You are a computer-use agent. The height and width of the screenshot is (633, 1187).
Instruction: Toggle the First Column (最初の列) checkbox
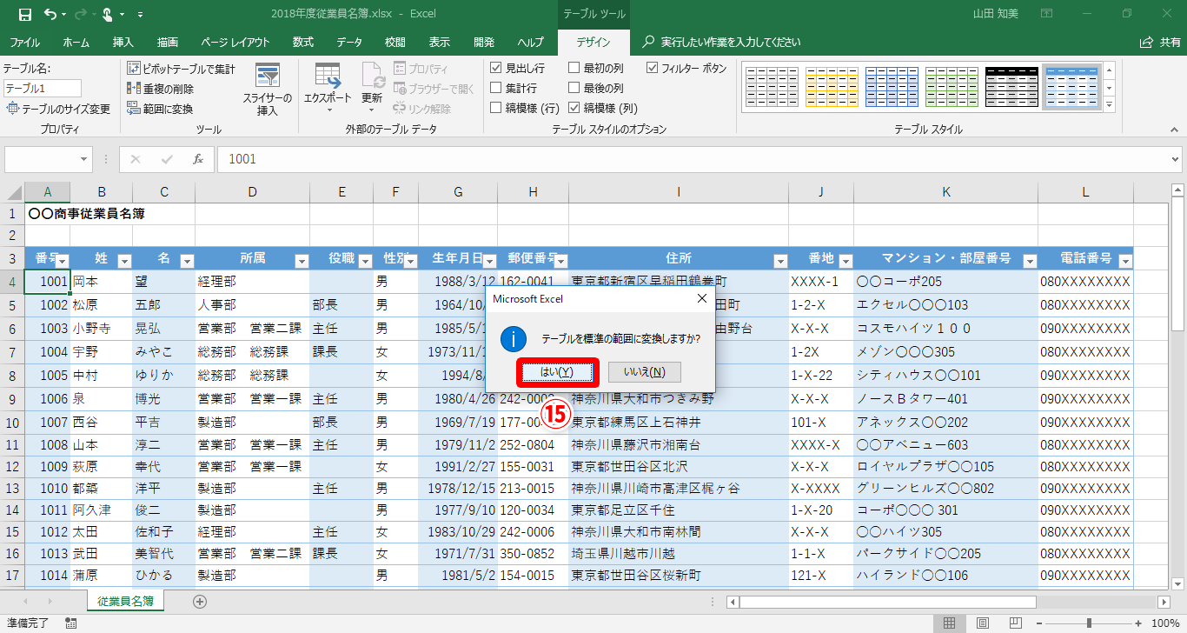click(574, 68)
